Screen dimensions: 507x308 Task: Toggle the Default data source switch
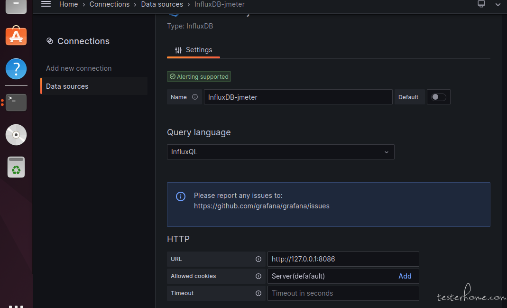coord(439,97)
